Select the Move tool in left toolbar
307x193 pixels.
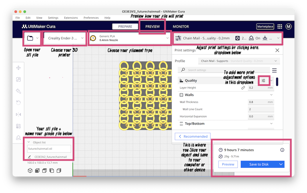tap(19, 68)
